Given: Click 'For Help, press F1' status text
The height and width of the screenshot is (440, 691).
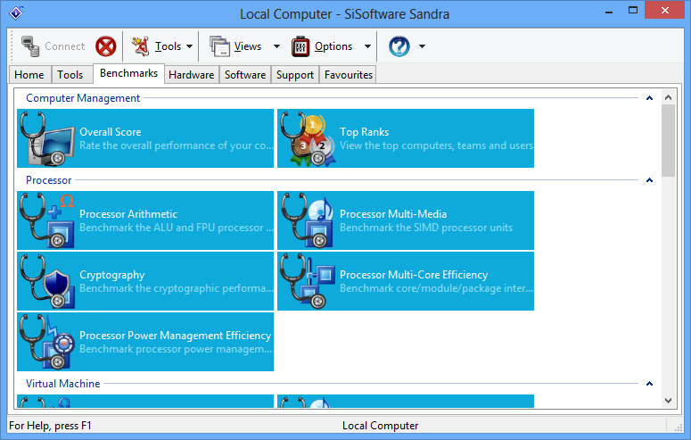Looking at the screenshot, I should pos(50,426).
